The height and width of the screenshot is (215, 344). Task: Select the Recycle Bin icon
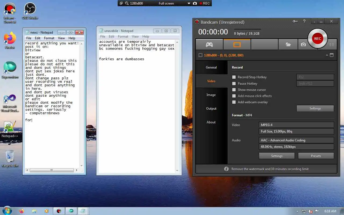click(10, 159)
